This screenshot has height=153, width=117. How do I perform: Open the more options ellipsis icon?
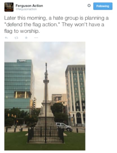pyautogui.click(x=36, y=38)
